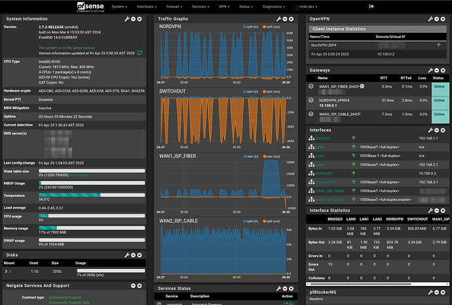The width and height of the screenshot is (452, 305).
Task: Open the WAN2_ISP_CABLE interface link
Action: (330, 200)
